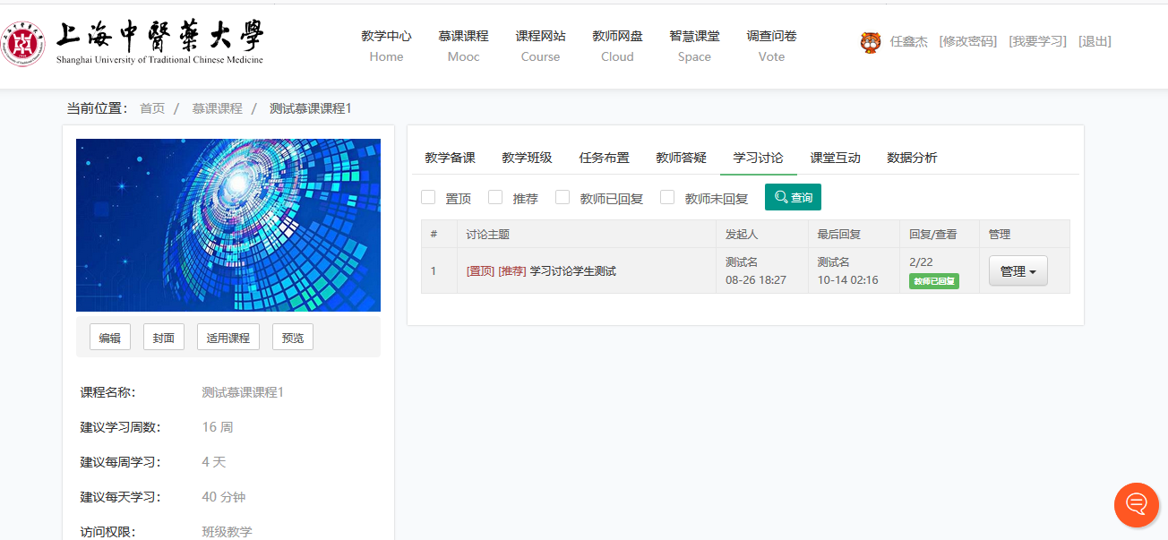Image resolution: width=1168 pixels, height=540 pixels.
Task: Switch to the 教学备课 tab
Action: (450, 158)
